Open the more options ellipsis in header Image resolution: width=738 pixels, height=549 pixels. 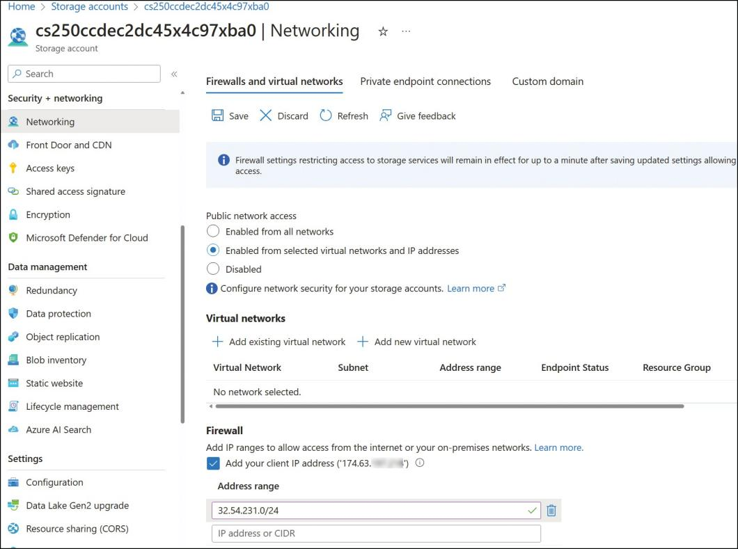coord(406,31)
